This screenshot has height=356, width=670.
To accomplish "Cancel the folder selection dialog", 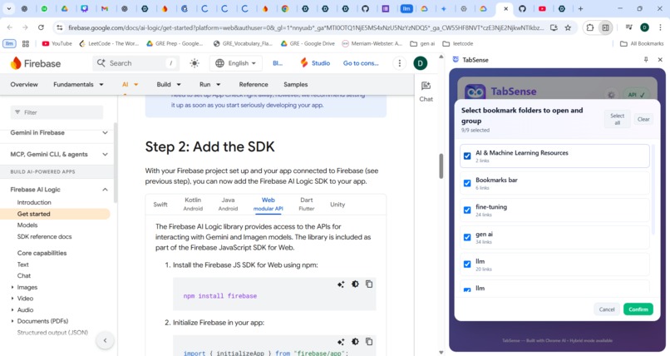I will pyautogui.click(x=607, y=309).
